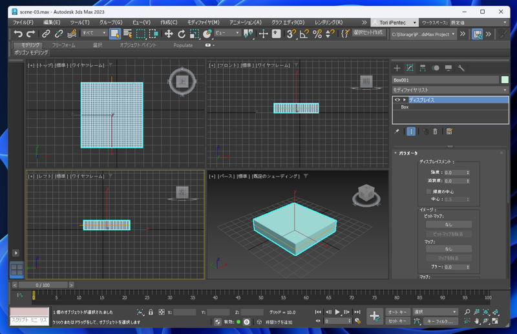The width and height of the screenshot is (517, 334).
Task: Open the モディファイヤリスト dropdown
Action: pos(450,90)
